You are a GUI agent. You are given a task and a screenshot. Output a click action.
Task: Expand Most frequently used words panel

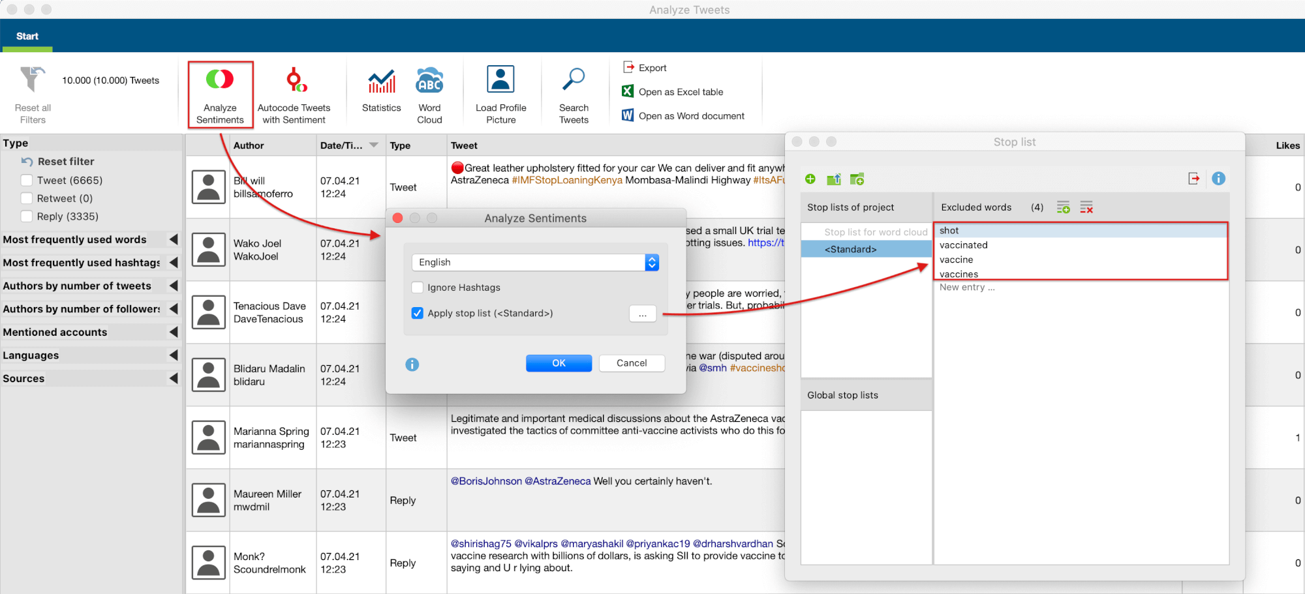click(x=174, y=239)
